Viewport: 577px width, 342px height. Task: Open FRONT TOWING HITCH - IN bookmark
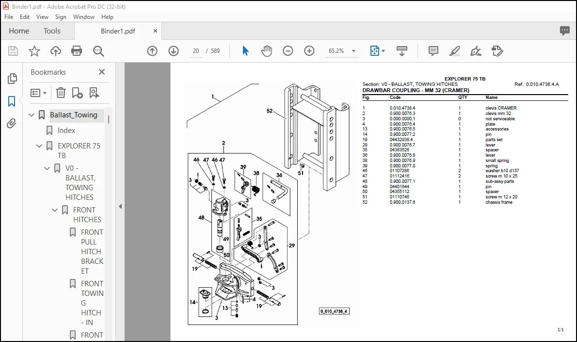92,303
